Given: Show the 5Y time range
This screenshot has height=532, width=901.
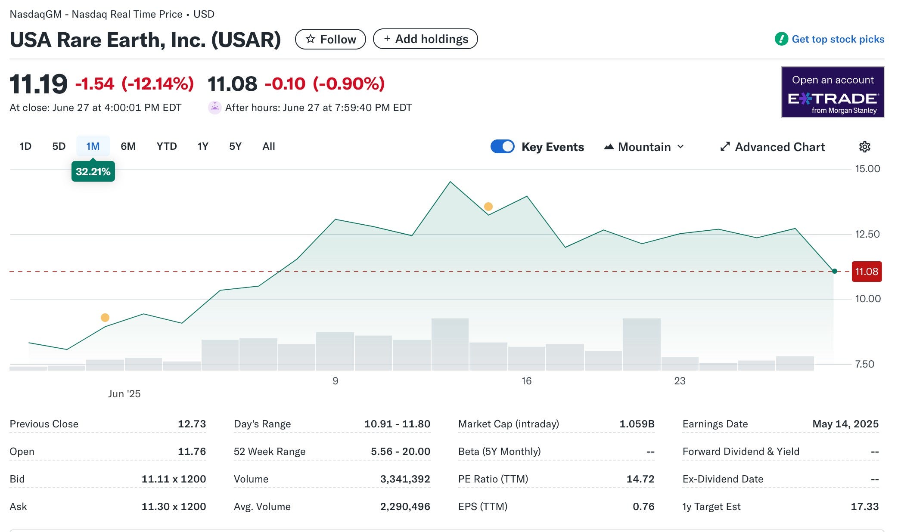Looking at the screenshot, I should coord(235,146).
